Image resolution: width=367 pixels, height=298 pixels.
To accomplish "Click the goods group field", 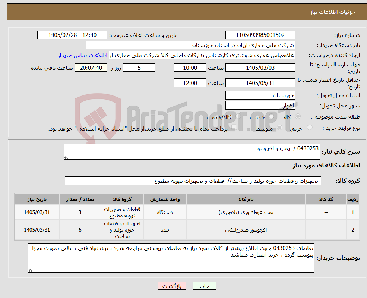I will click(193, 181).
